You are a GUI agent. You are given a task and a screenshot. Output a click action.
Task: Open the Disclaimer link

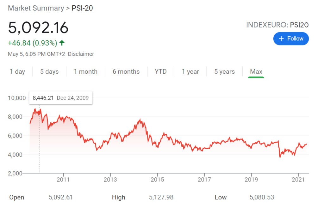(81, 54)
